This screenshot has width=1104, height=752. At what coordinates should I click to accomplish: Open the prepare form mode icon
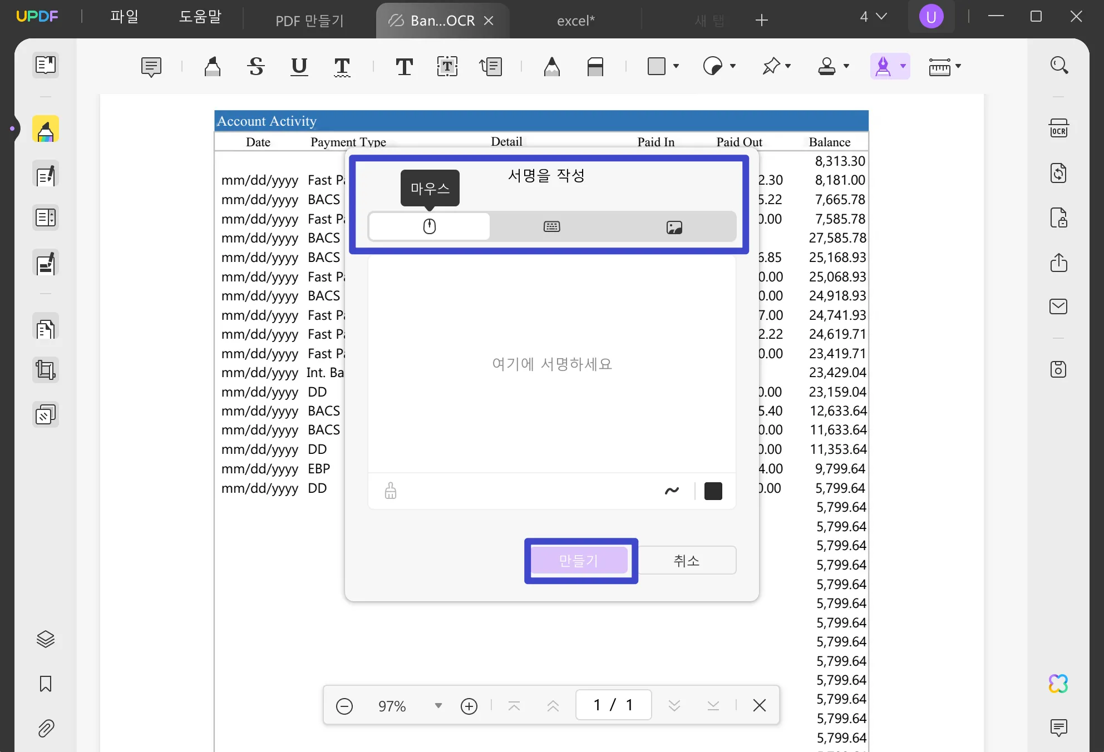pos(46,218)
